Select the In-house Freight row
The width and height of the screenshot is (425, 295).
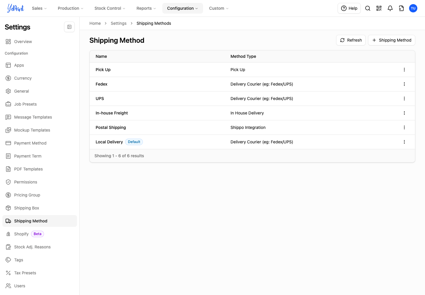[252, 113]
